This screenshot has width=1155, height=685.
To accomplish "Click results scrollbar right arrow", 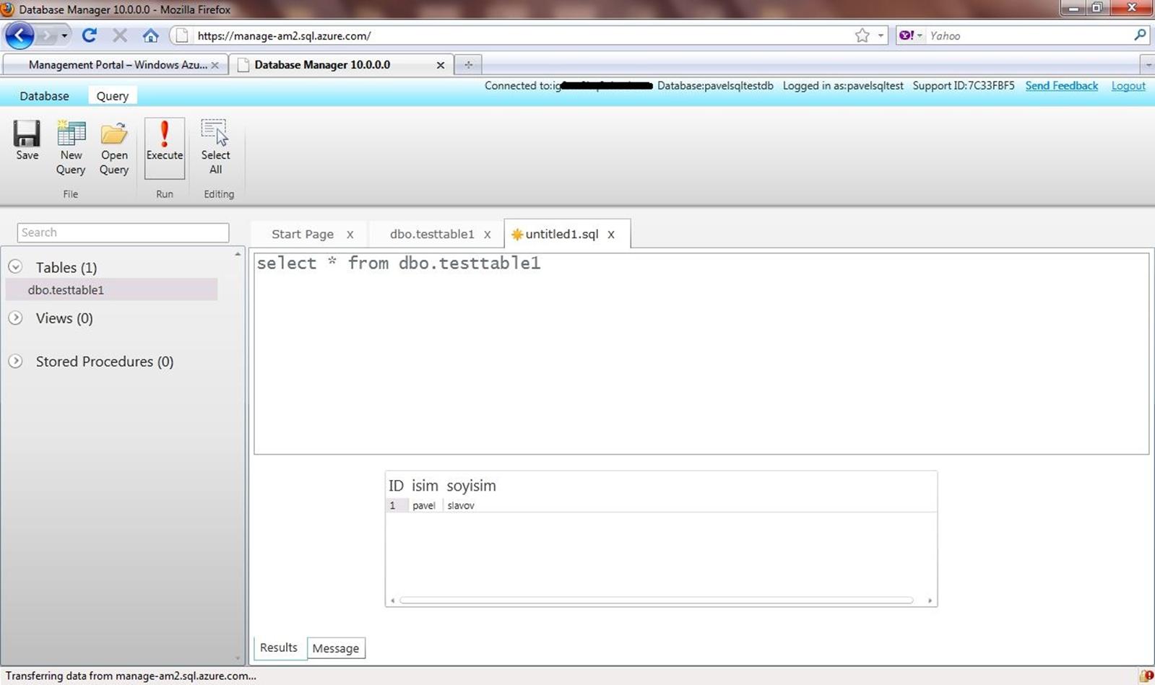I will (930, 601).
